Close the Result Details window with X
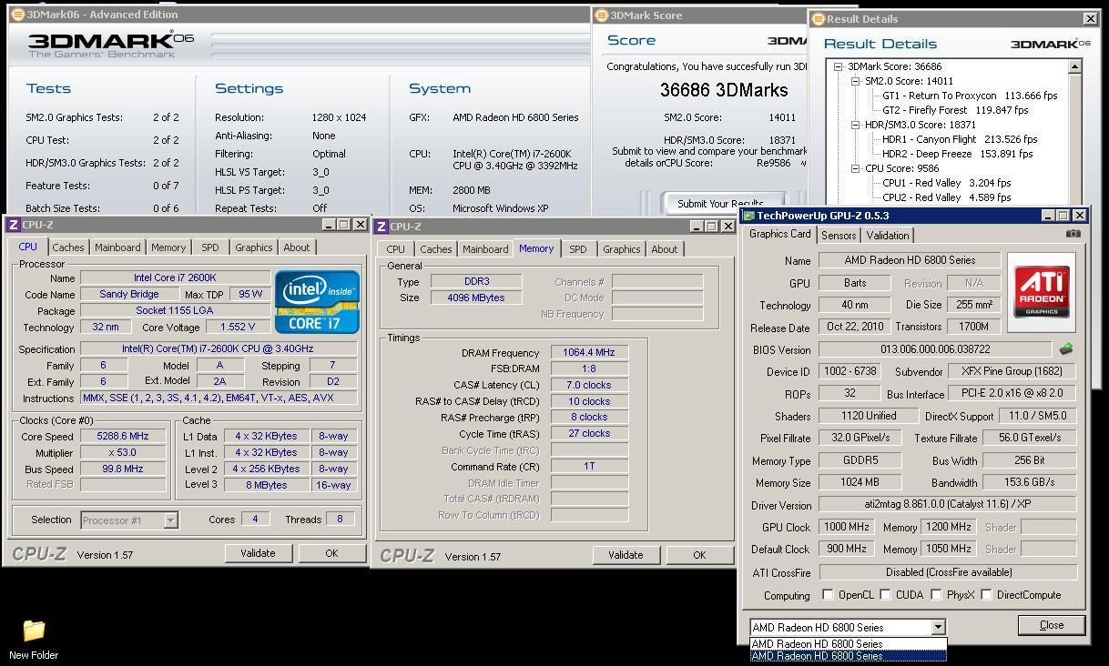The width and height of the screenshot is (1109, 666). pyautogui.click(x=1091, y=18)
